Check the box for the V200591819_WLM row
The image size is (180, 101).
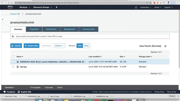(x=13, y=62)
